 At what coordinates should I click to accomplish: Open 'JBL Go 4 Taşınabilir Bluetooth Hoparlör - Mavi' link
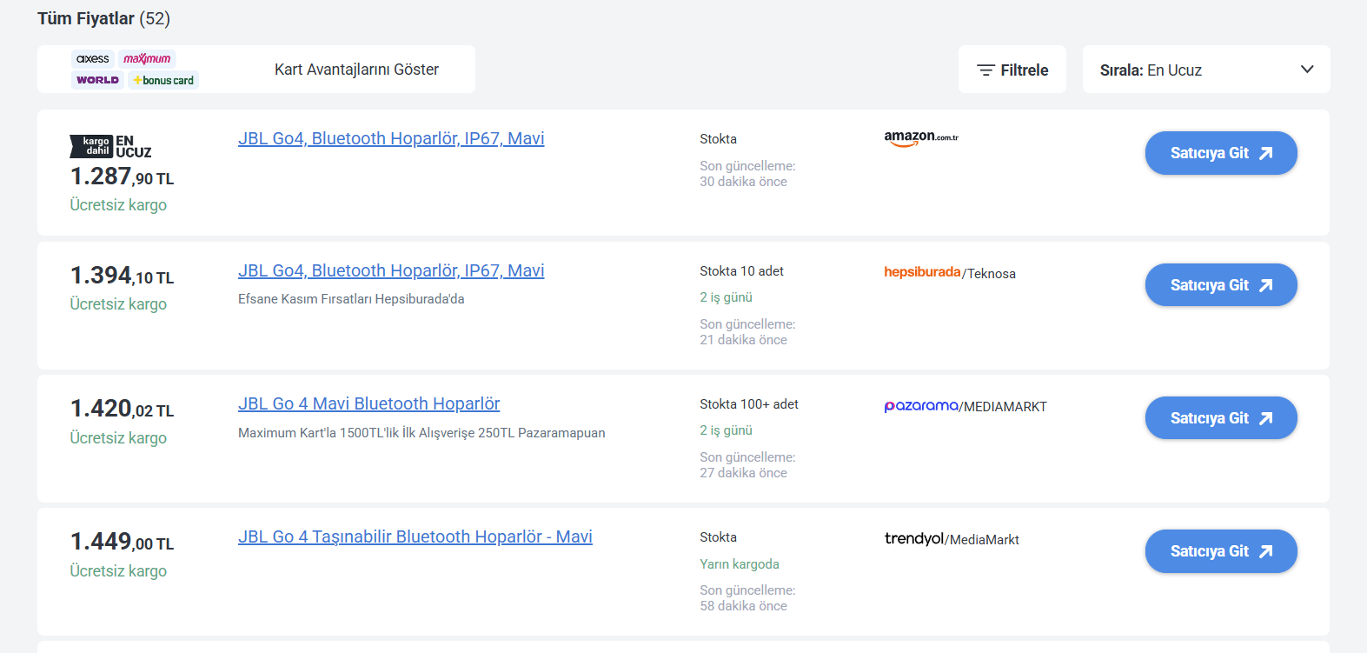(x=415, y=536)
